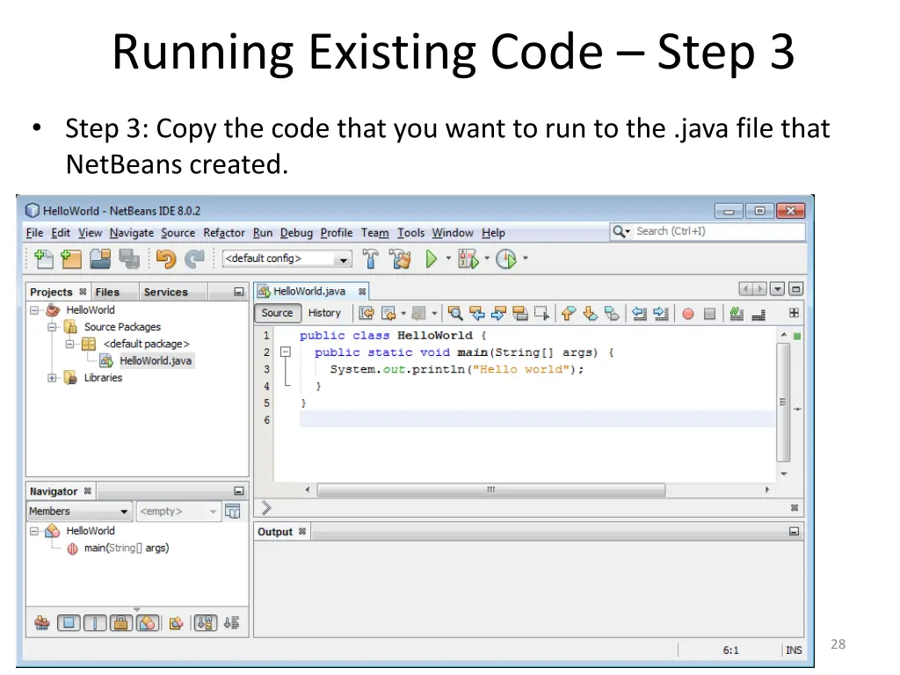This screenshot has width=900, height=675.
Task: Toggle Rectangular Selection in editor toolbar
Action: 541,314
